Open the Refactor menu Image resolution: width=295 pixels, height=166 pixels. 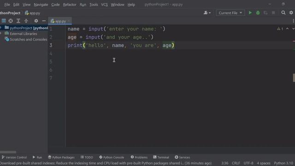[x=70, y=5]
